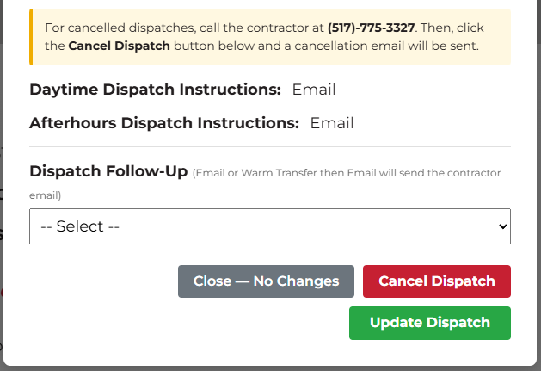The image size is (541, 371).
Task: Select the Afterhours instructions "Email" value
Action: coord(332,123)
